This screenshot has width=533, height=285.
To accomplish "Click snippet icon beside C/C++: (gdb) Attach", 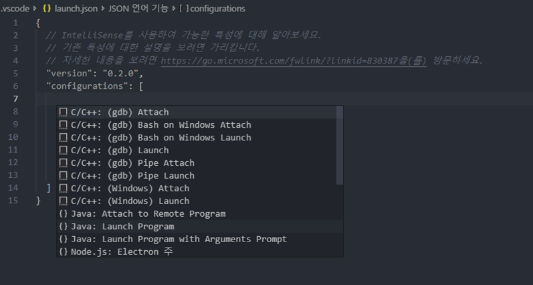I will (64, 112).
